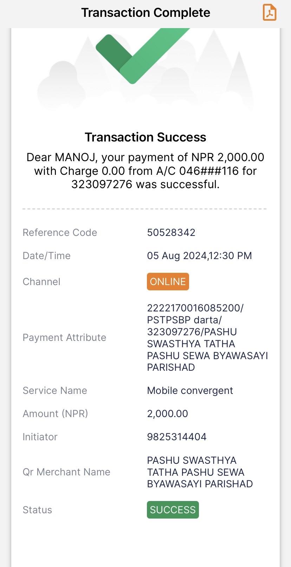The width and height of the screenshot is (291, 567).
Task: Tap the orange ONLINE channel badge
Action: point(168,282)
